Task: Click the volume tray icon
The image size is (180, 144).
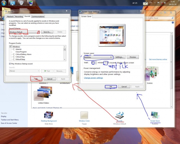Action: tap(165, 3)
